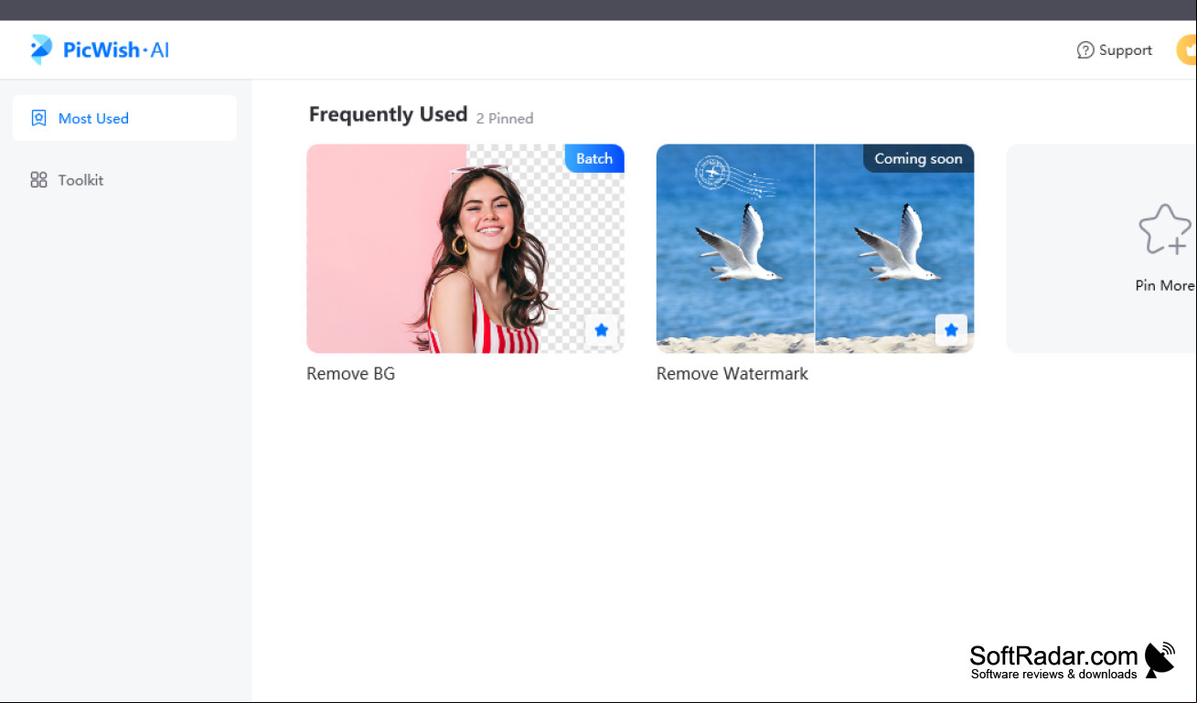Unpin Remove BG using its star icon
Image resolution: width=1197 pixels, height=703 pixels.
pos(602,330)
